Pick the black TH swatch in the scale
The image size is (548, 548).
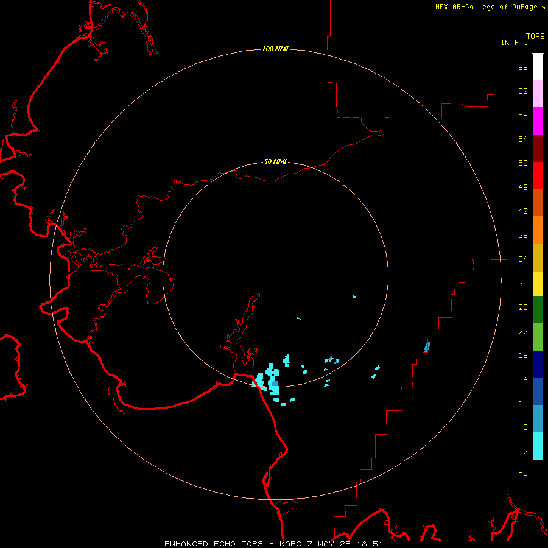point(538,474)
